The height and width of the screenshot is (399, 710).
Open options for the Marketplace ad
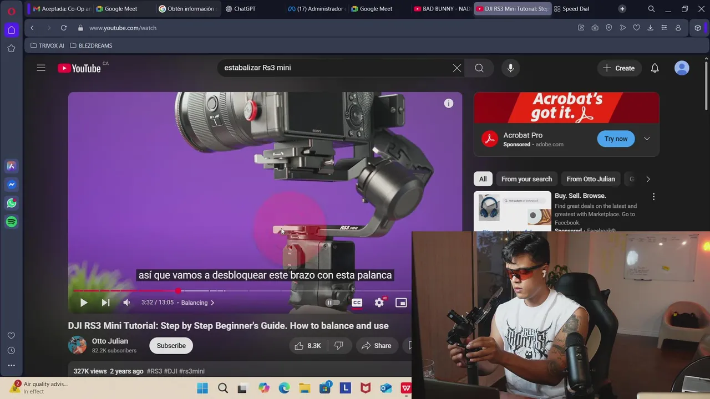pyautogui.click(x=653, y=197)
